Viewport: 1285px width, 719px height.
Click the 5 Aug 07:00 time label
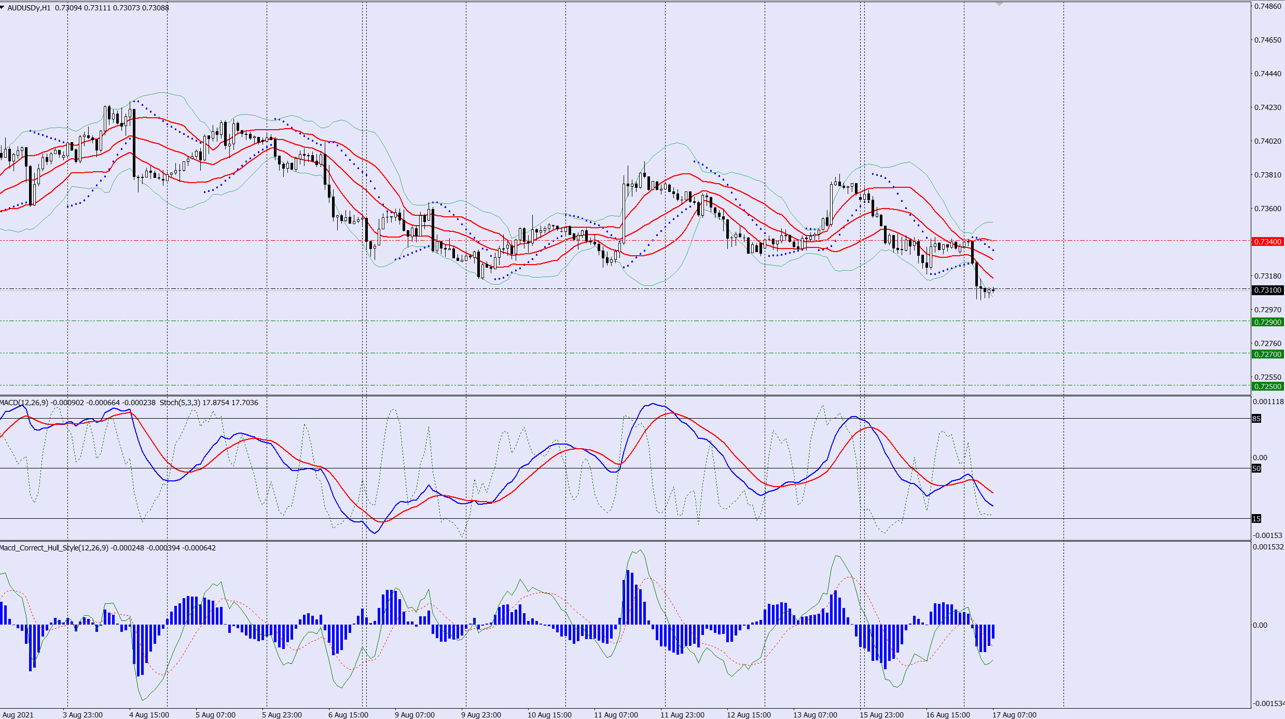(215, 715)
